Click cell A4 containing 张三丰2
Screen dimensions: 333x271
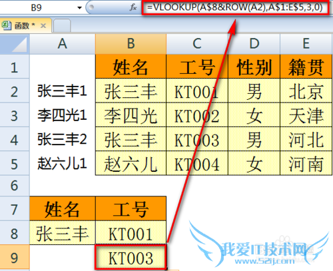tap(63, 139)
